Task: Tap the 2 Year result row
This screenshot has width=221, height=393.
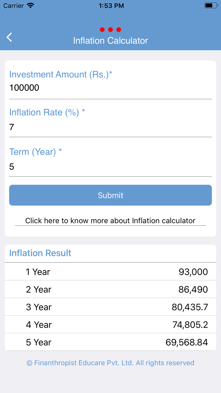Action: click(x=110, y=289)
